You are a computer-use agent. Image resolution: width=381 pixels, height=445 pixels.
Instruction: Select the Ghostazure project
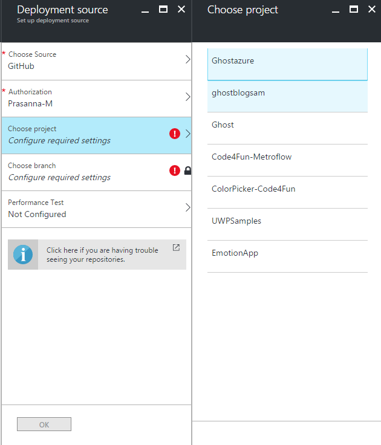[x=287, y=64]
